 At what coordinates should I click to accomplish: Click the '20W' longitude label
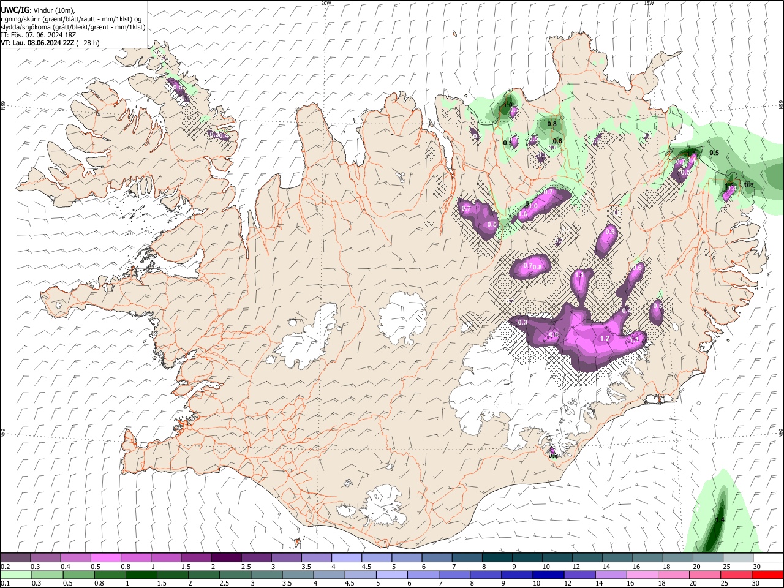pos(326,3)
